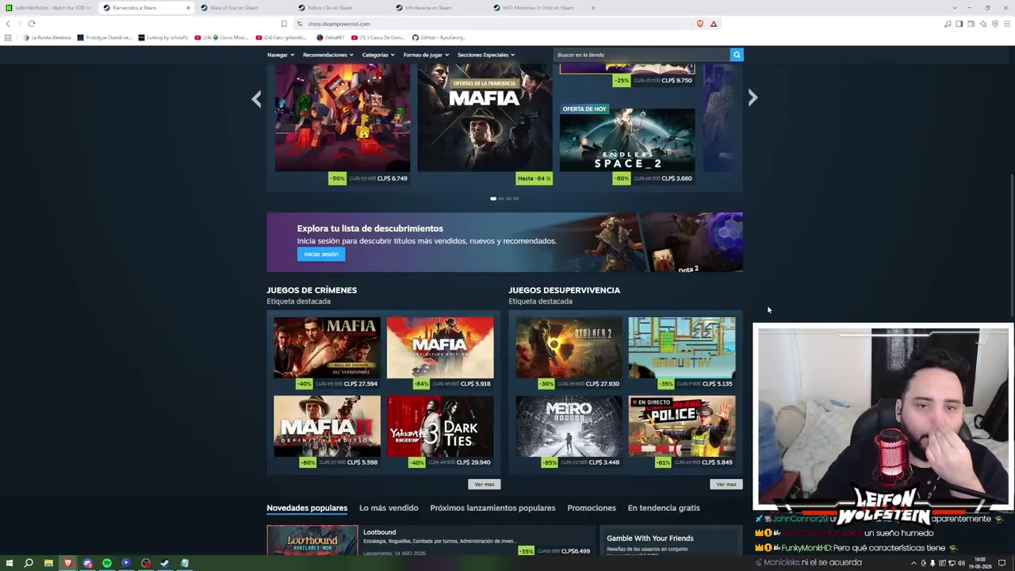This screenshot has height=571, width=1015.
Task: Bookmark this page with the bookmark icon
Action: coord(284,24)
